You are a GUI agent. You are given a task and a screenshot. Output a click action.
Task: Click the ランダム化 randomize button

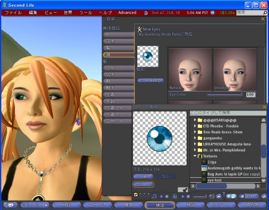coord(151,81)
